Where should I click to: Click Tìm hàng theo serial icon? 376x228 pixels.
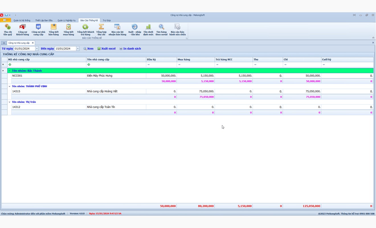click(x=162, y=29)
